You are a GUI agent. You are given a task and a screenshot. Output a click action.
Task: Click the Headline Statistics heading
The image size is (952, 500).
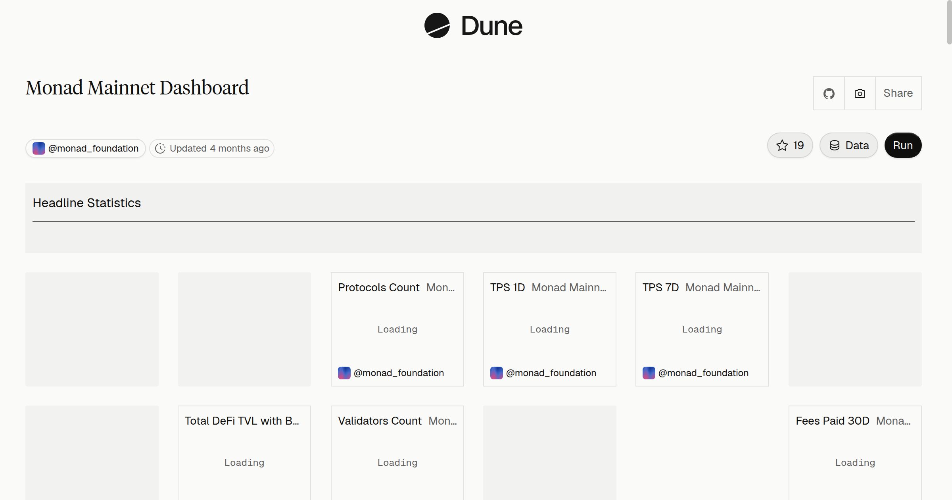(86, 203)
